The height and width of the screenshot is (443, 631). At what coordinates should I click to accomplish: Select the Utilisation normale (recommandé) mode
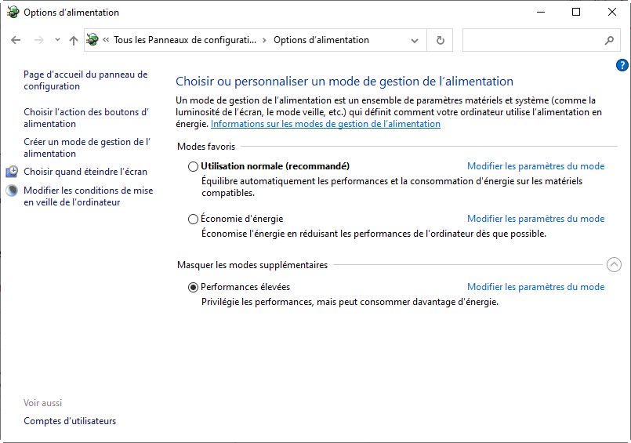coord(194,166)
